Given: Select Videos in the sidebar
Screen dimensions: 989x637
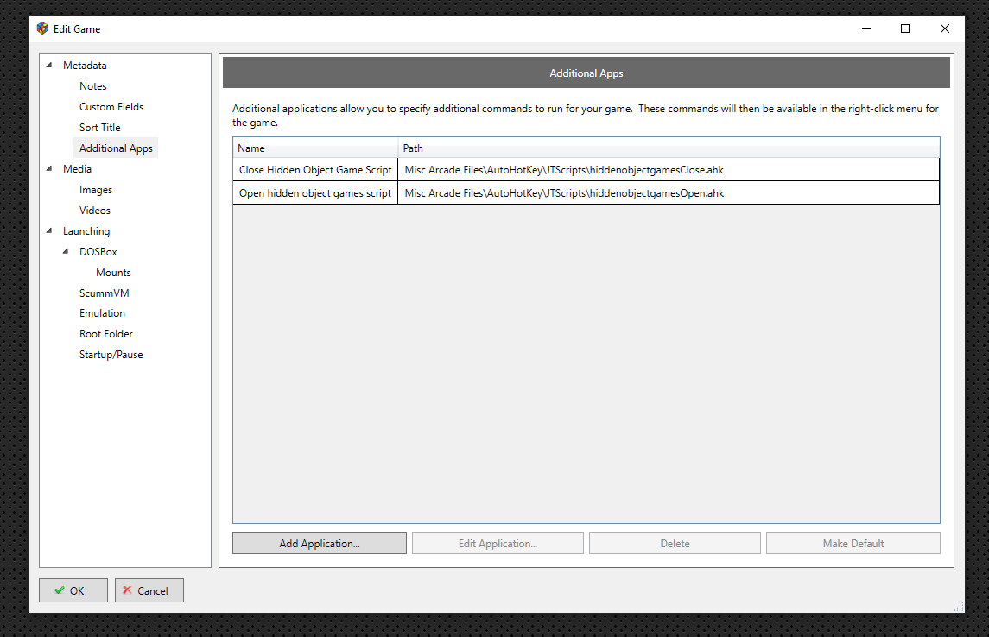Looking at the screenshot, I should (95, 211).
